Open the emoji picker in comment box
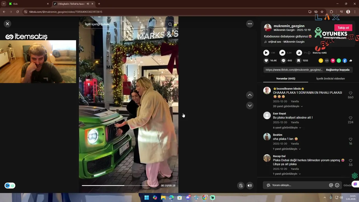359x202 pixels. 337,185
